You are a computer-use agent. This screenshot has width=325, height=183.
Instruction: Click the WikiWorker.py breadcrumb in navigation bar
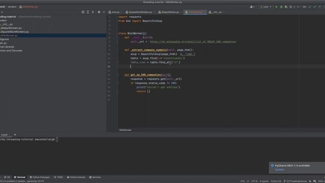coord(28,7)
